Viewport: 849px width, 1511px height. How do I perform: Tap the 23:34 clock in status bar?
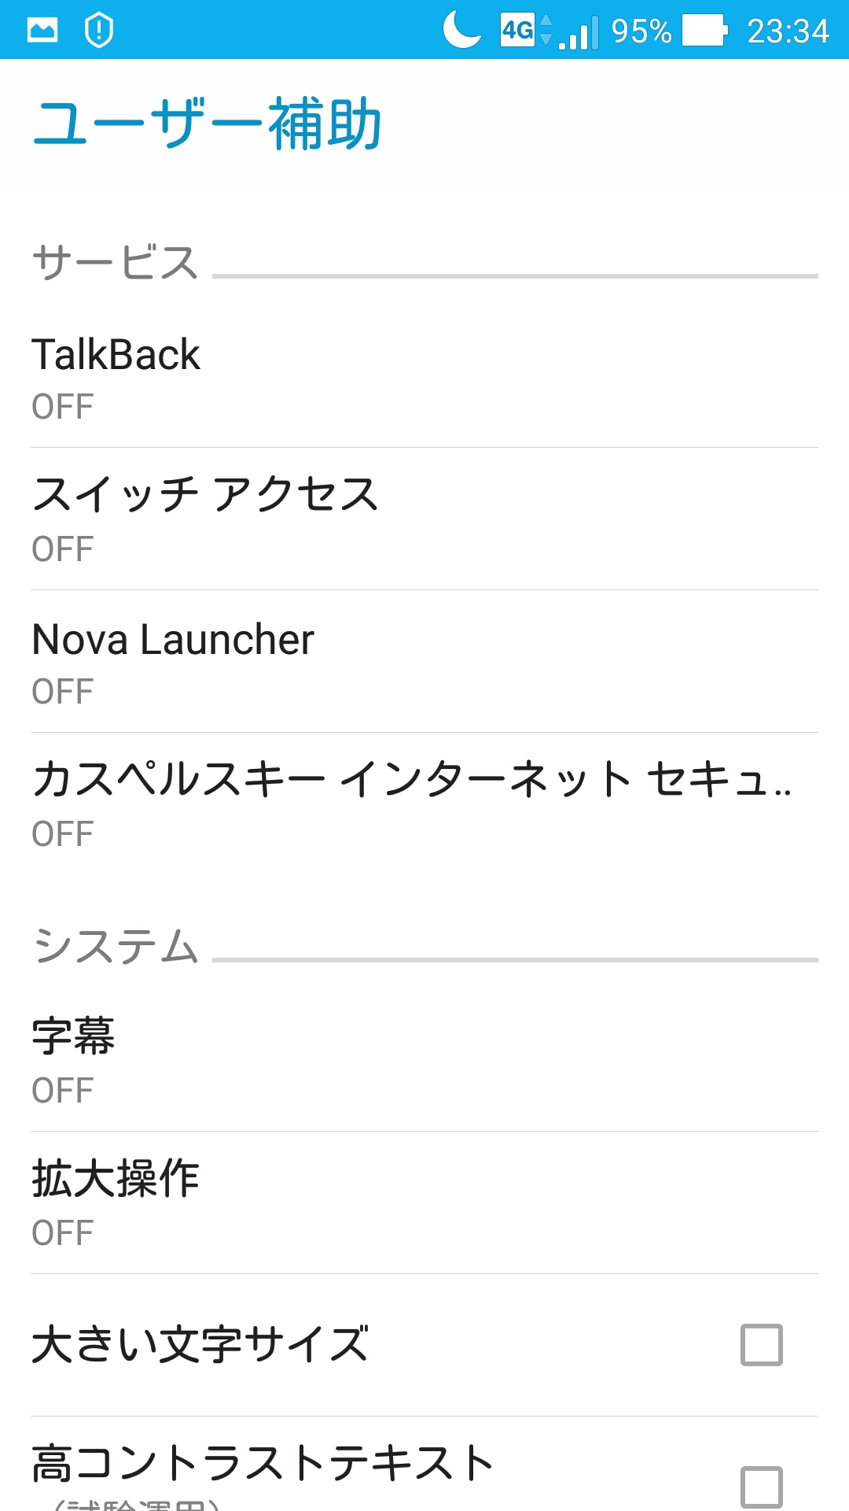[x=788, y=31]
